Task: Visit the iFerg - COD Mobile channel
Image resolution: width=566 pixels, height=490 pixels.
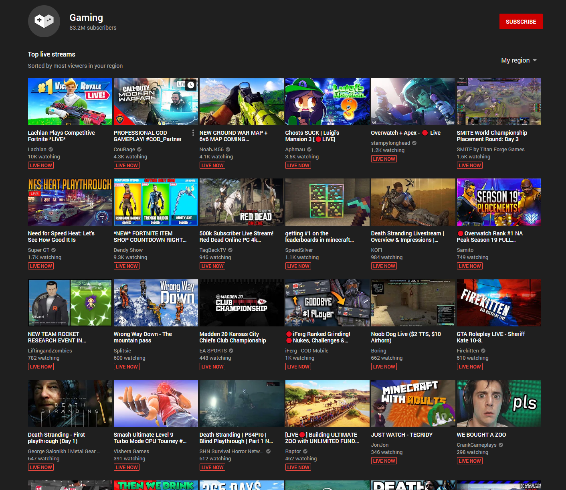Action: [307, 351]
